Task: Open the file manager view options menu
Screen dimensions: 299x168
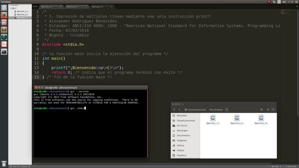Action: [x=273, y=110]
